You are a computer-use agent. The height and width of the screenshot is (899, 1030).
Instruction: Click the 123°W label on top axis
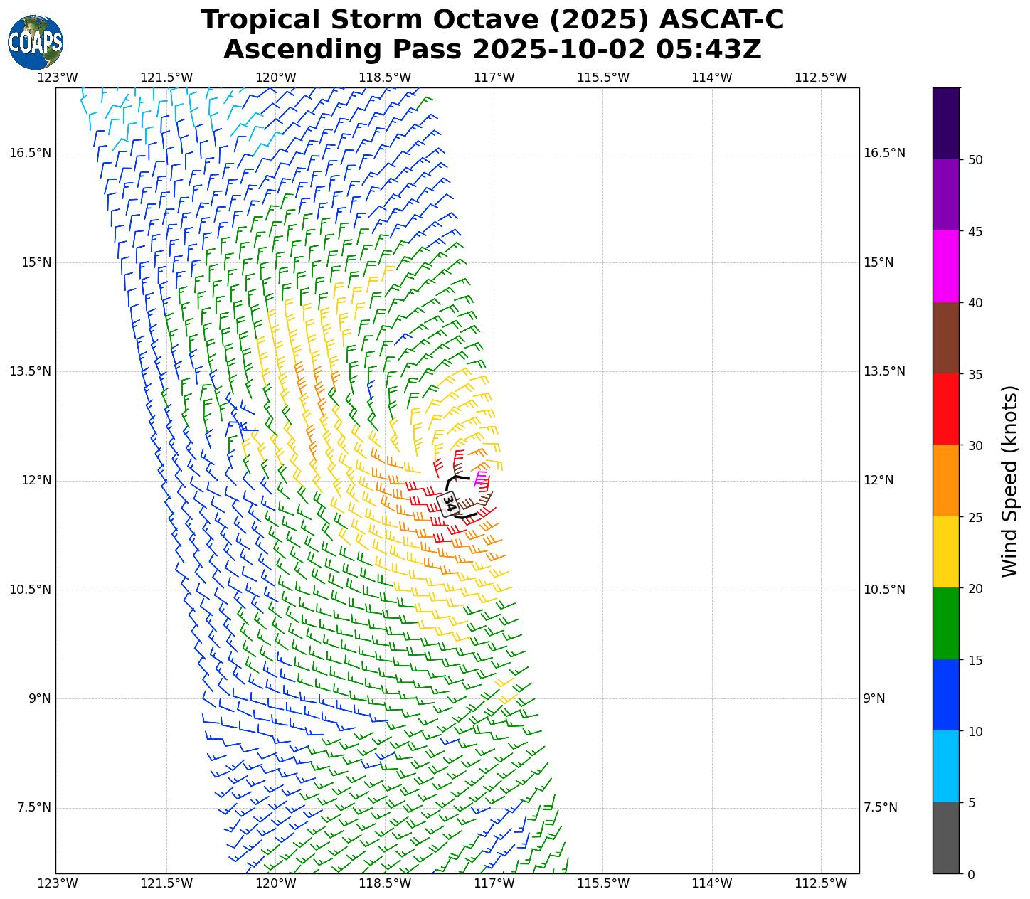click(x=57, y=77)
